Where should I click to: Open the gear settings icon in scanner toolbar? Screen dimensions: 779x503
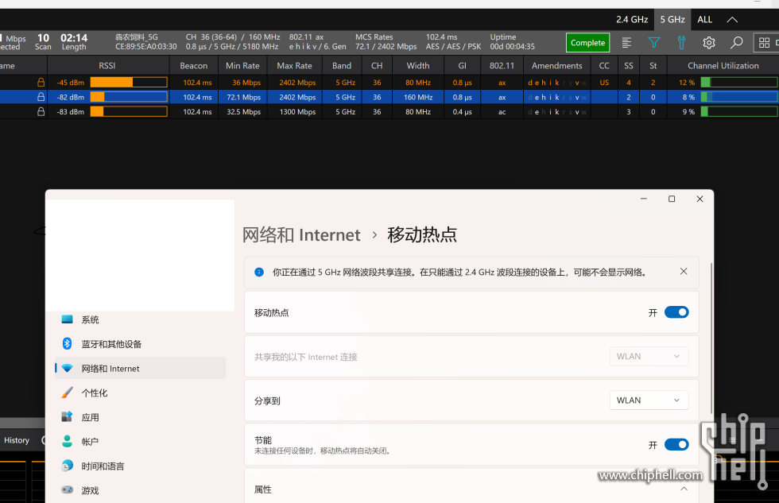[x=709, y=43]
